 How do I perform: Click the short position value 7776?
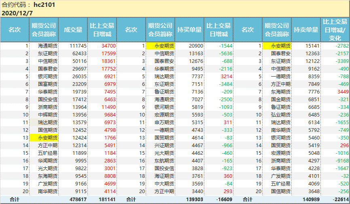(314, 92)
